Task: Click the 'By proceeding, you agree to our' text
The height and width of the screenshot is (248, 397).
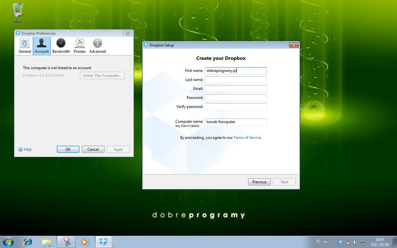Action: [x=206, y=138]
